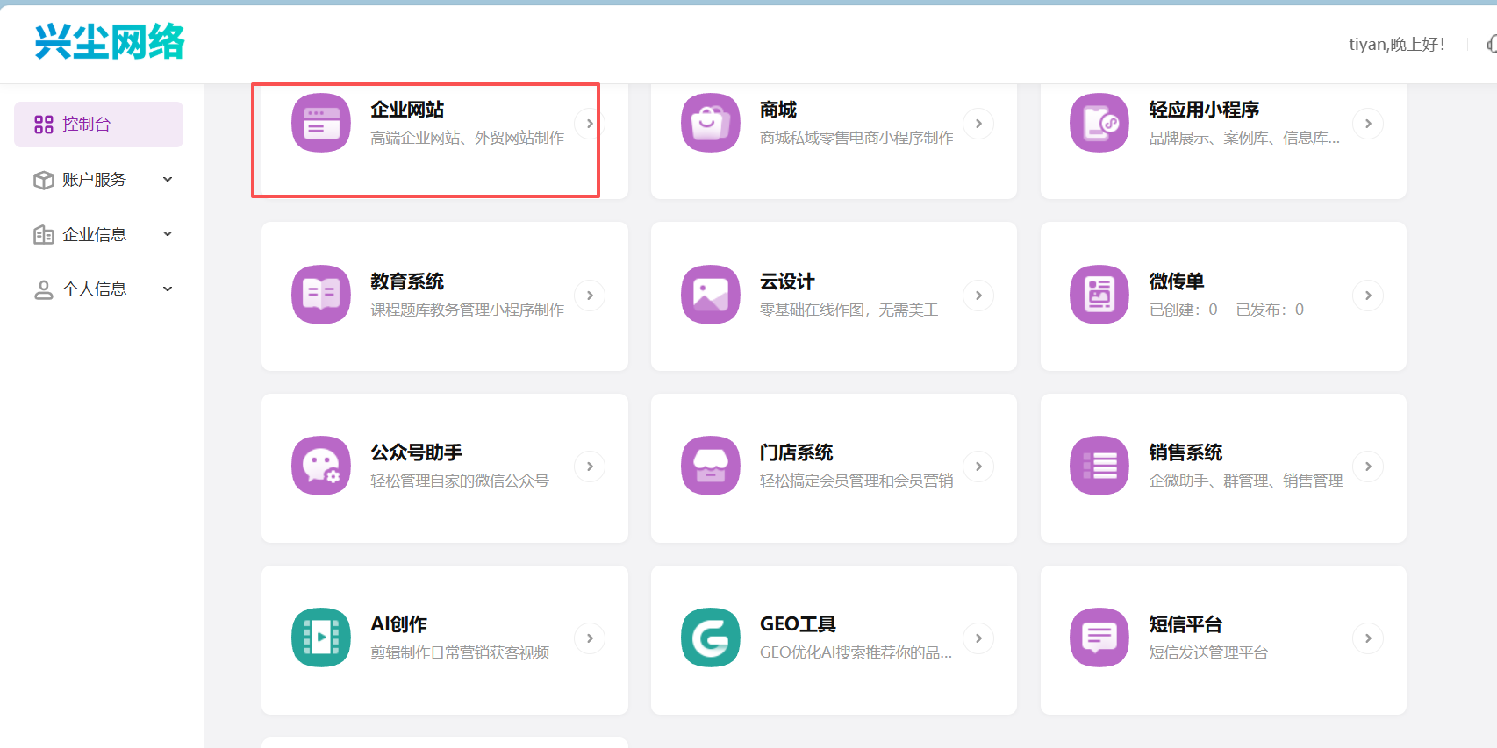Click the arrow on the GEO工具 card
This screenshot has height=748, width=1497.
click(978, 638)
